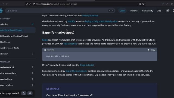Bookmark this page with star icon
The image size is (174, 98).
143,4
